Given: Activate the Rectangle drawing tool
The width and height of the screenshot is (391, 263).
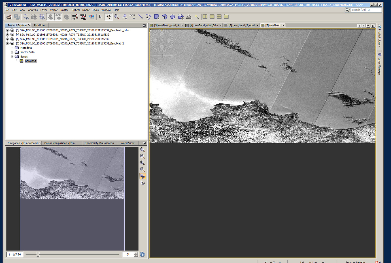Looking at the screenshot, I should point(156,17).
